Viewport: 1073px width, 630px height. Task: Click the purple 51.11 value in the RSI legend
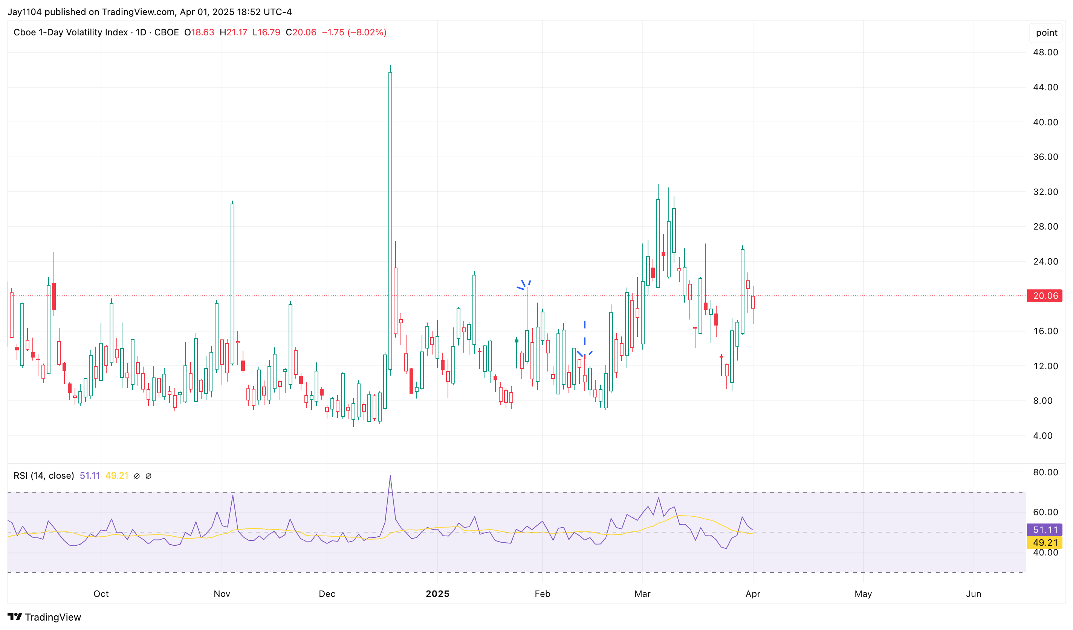[89, 476]
